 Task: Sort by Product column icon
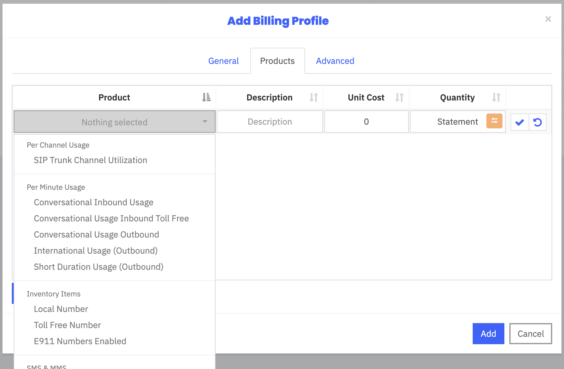(206, 97)
